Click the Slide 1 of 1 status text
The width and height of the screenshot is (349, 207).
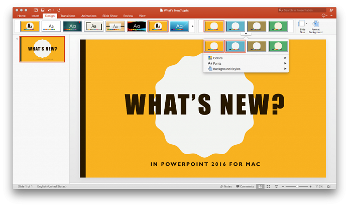pyautogui.click(x=25, y=186)
